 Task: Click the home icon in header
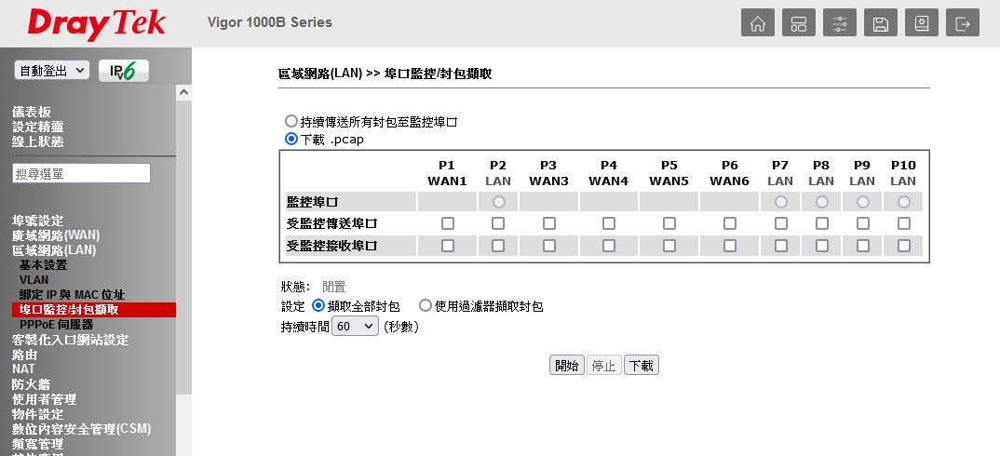pos(758,23)
